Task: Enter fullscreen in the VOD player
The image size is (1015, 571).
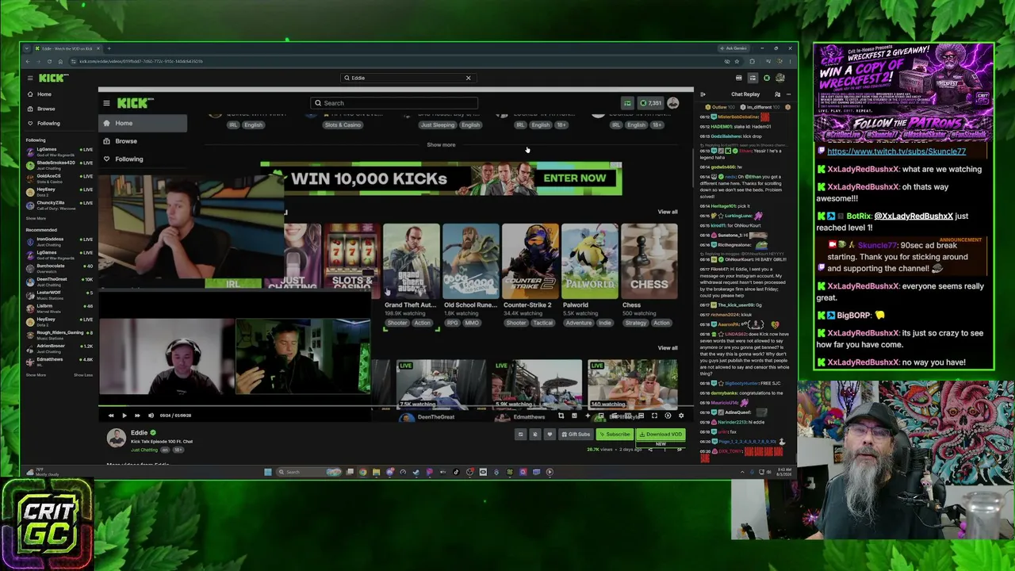Action: click(x=654, y=416)
